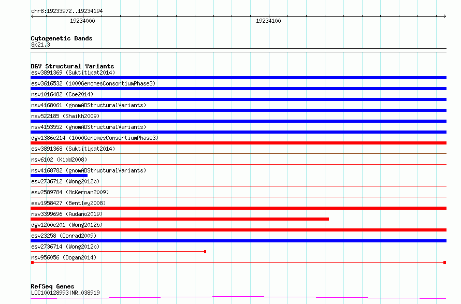Click the LOC100128993|NR_038919 gene label
Image resolution: width=461 pixels, height=304 pixels.
[x=65, y=293]
